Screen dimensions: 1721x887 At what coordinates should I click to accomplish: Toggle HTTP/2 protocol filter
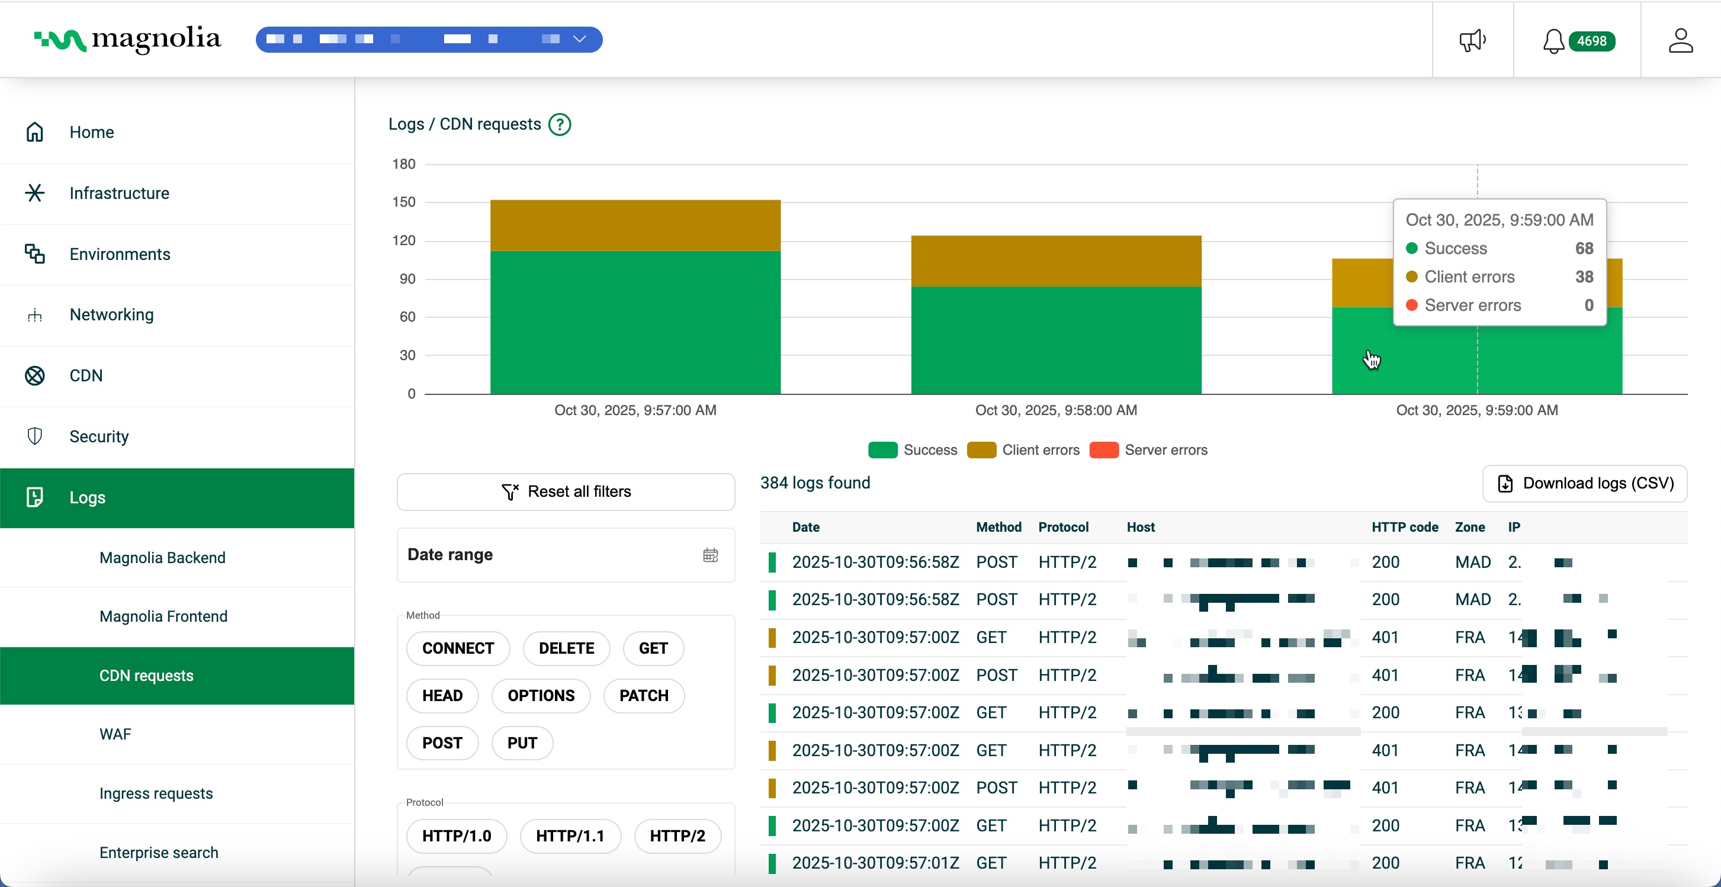pyautogui.click(x=678, y=836)
